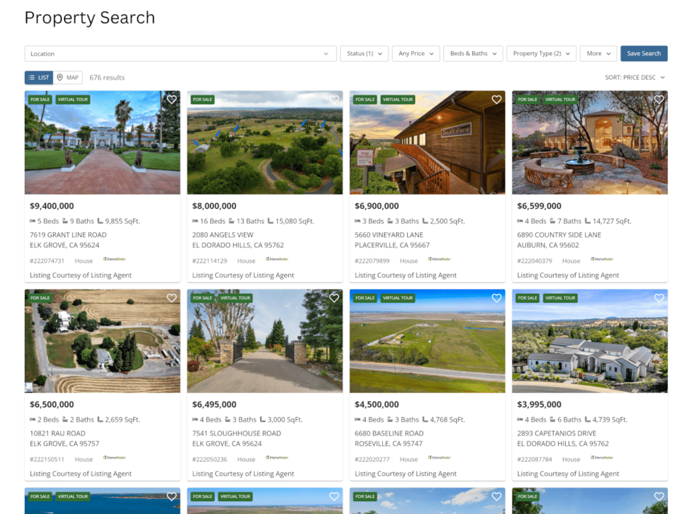Favorite the 7619 Grant Line Road listing
The width and height of the screenshot is (692, 514).
pos(171,99)
